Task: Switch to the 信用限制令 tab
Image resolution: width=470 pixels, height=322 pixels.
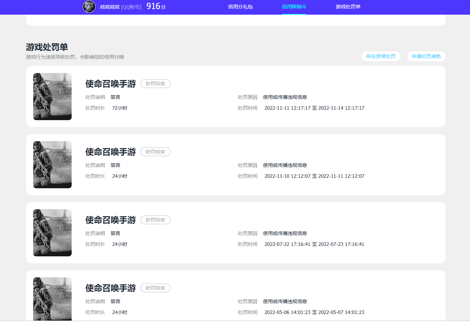Action: pos(294,7)
